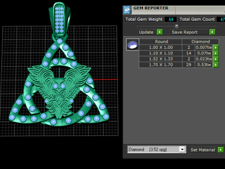Image resolution: width=225 pixels, height=169 pixels.
Task: Click the Total Gem Weight value field
Action: pos(171,19)
